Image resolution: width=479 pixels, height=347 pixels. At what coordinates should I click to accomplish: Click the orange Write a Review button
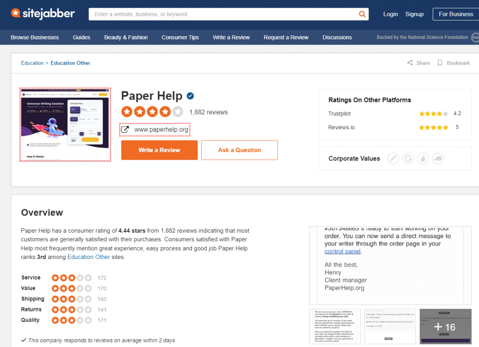click(160, 150)
